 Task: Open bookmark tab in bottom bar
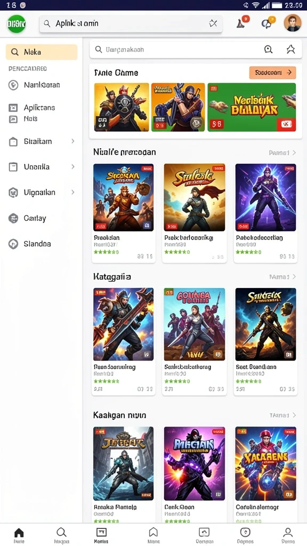(x=153, y=535)
